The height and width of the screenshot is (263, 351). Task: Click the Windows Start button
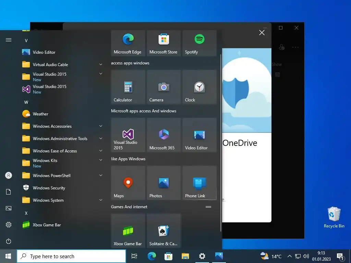coord(8,256)
